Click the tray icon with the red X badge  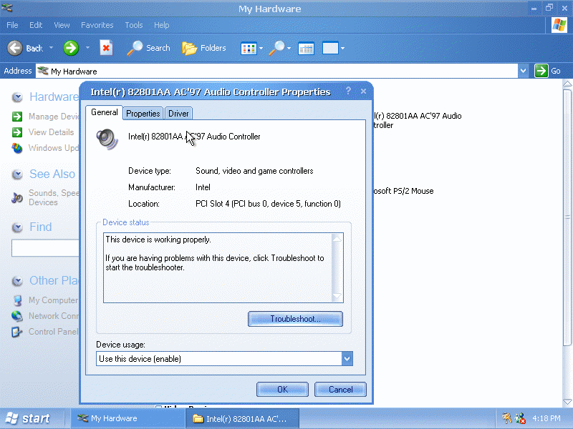520,418
